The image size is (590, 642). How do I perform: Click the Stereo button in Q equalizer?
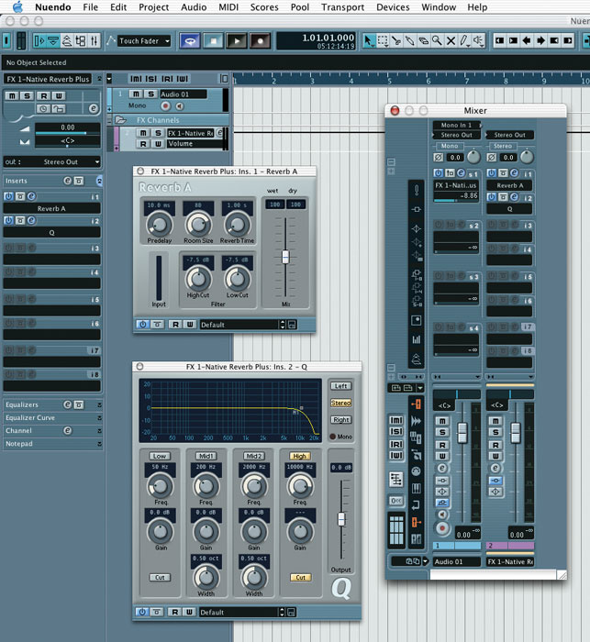(341, 403)
